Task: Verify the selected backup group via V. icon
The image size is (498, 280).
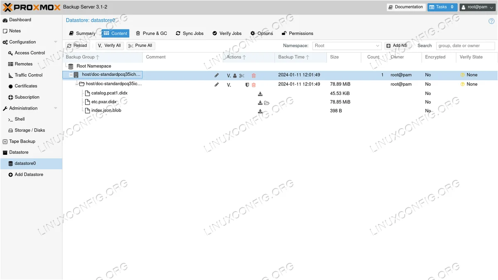Action: pyautogui.click(x=229, y=75)
